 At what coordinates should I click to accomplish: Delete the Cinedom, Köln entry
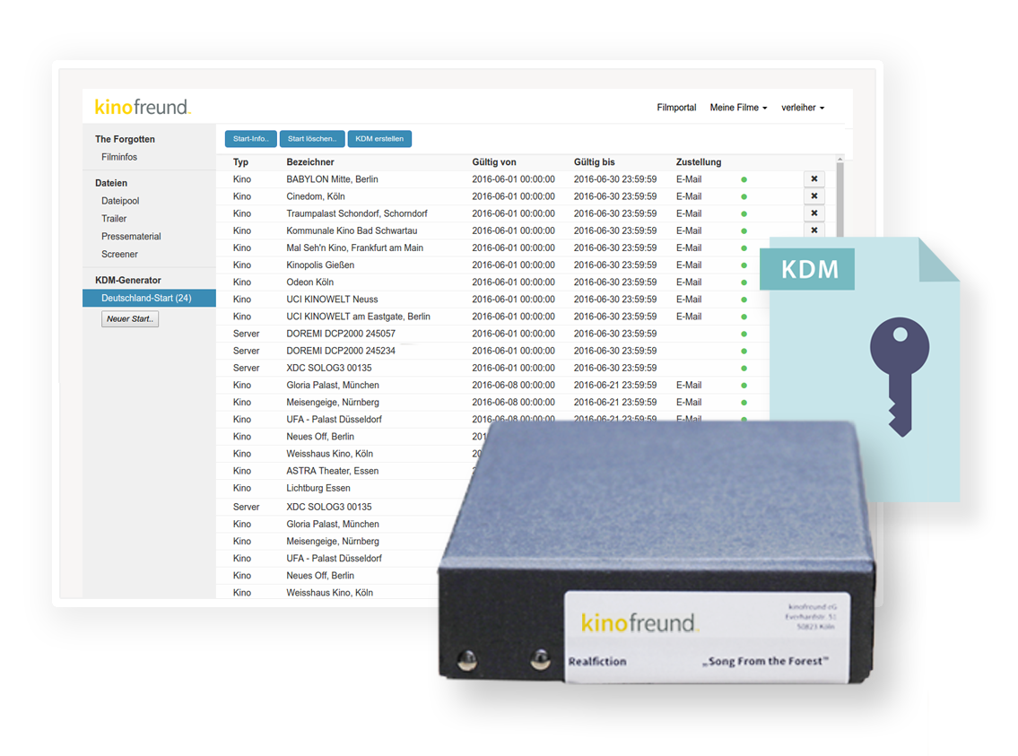(x=814, y=196)
